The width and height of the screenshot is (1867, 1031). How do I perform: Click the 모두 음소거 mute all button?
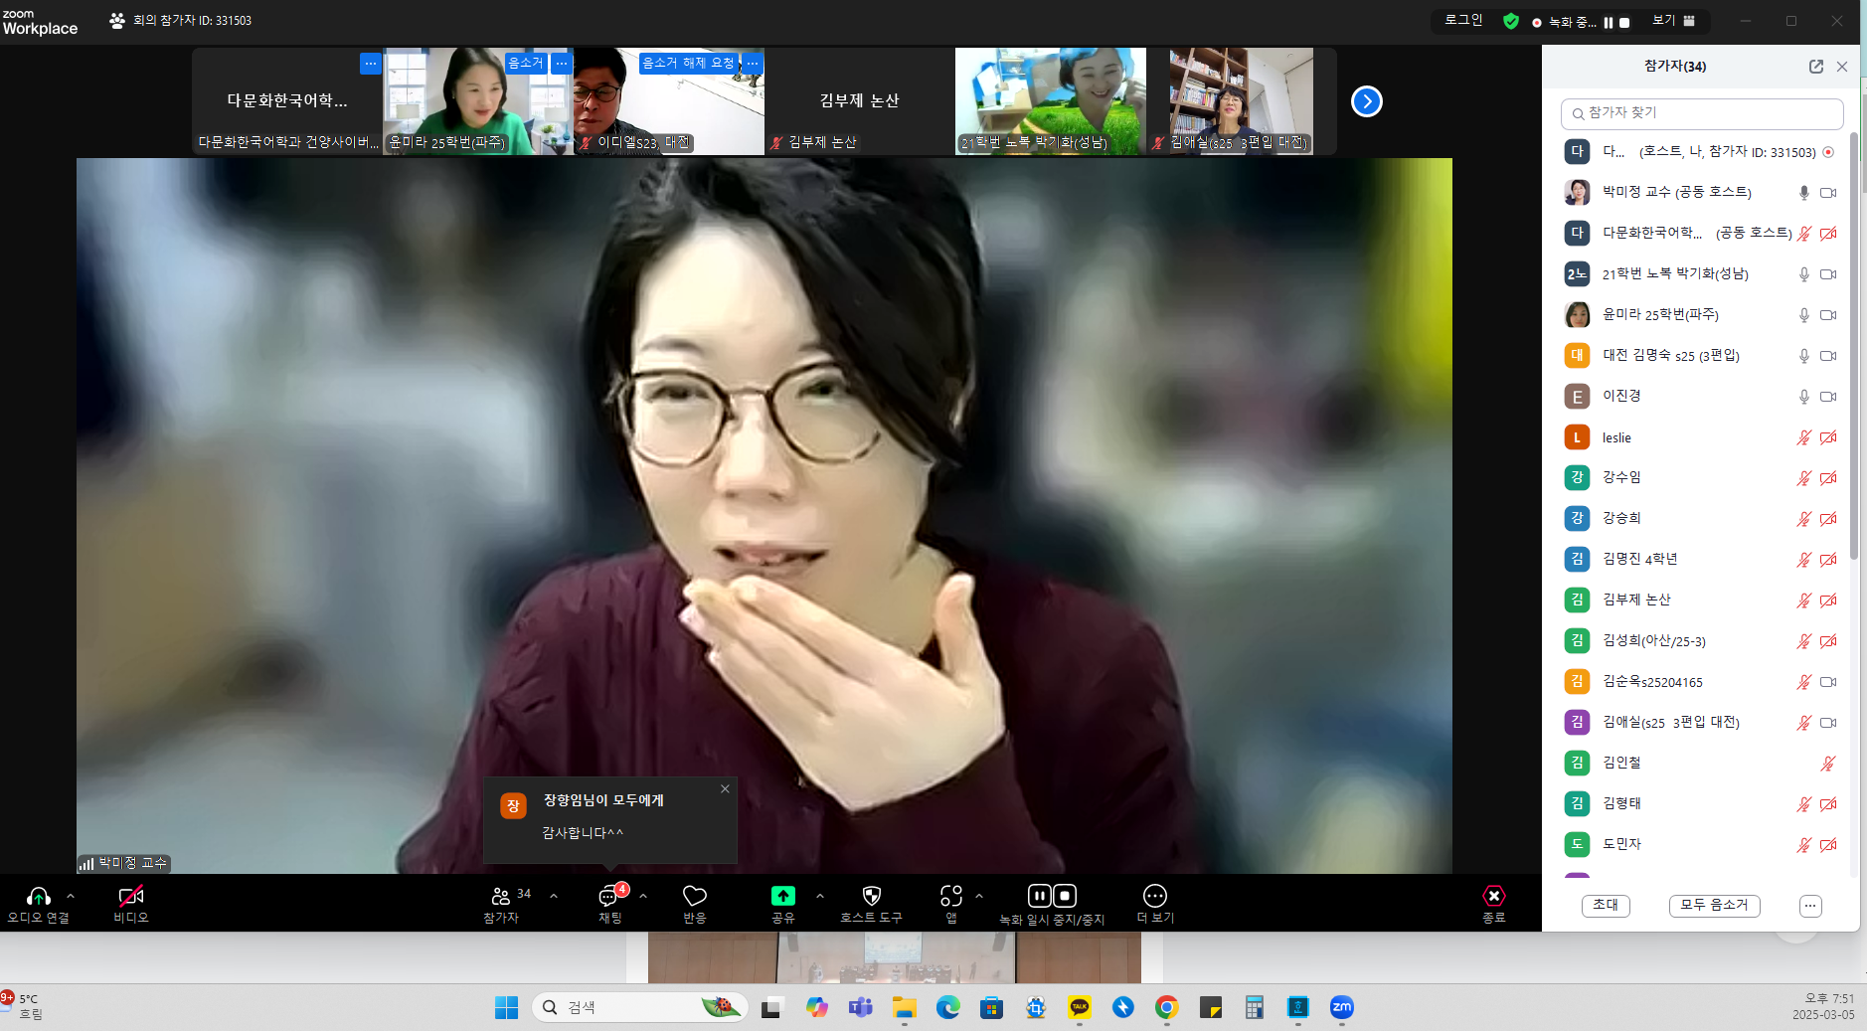click(1714, 905)
